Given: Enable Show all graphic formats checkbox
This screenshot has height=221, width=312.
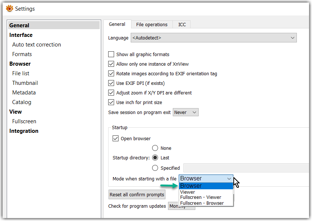Looking at the screenshot, I should coord(111,55).
